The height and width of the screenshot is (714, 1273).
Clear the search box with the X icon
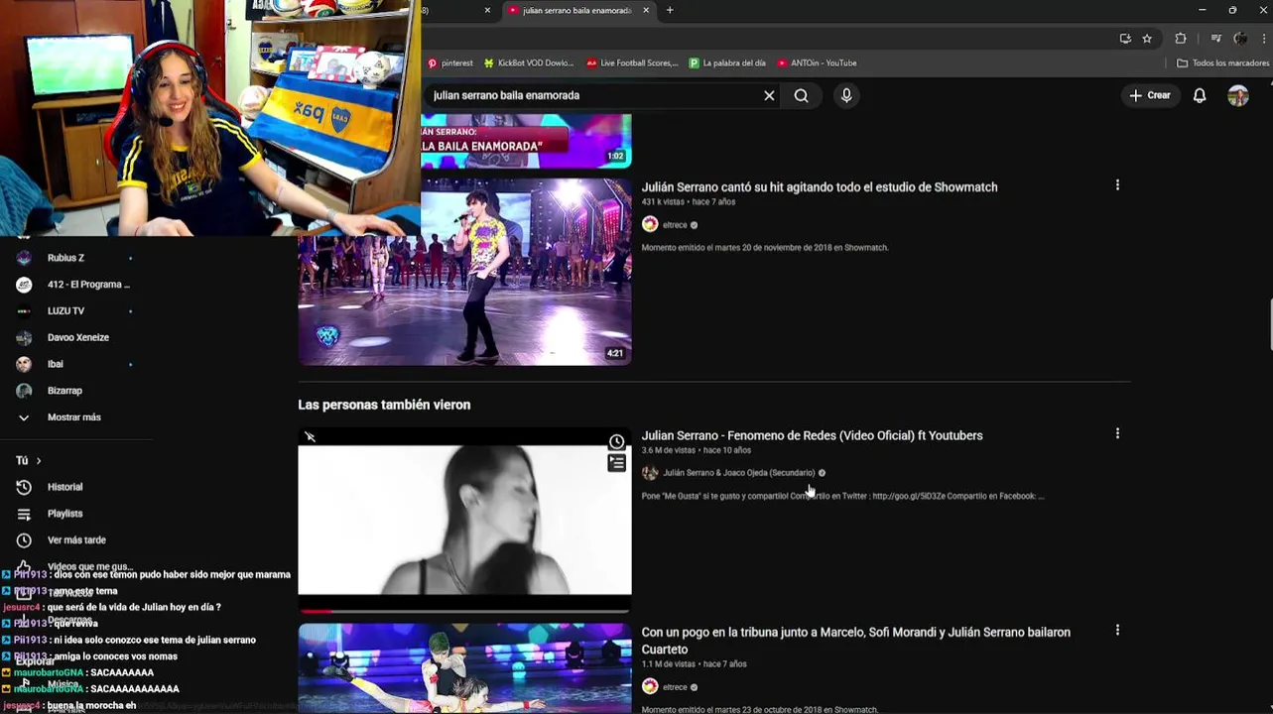[x=769, y=95]
